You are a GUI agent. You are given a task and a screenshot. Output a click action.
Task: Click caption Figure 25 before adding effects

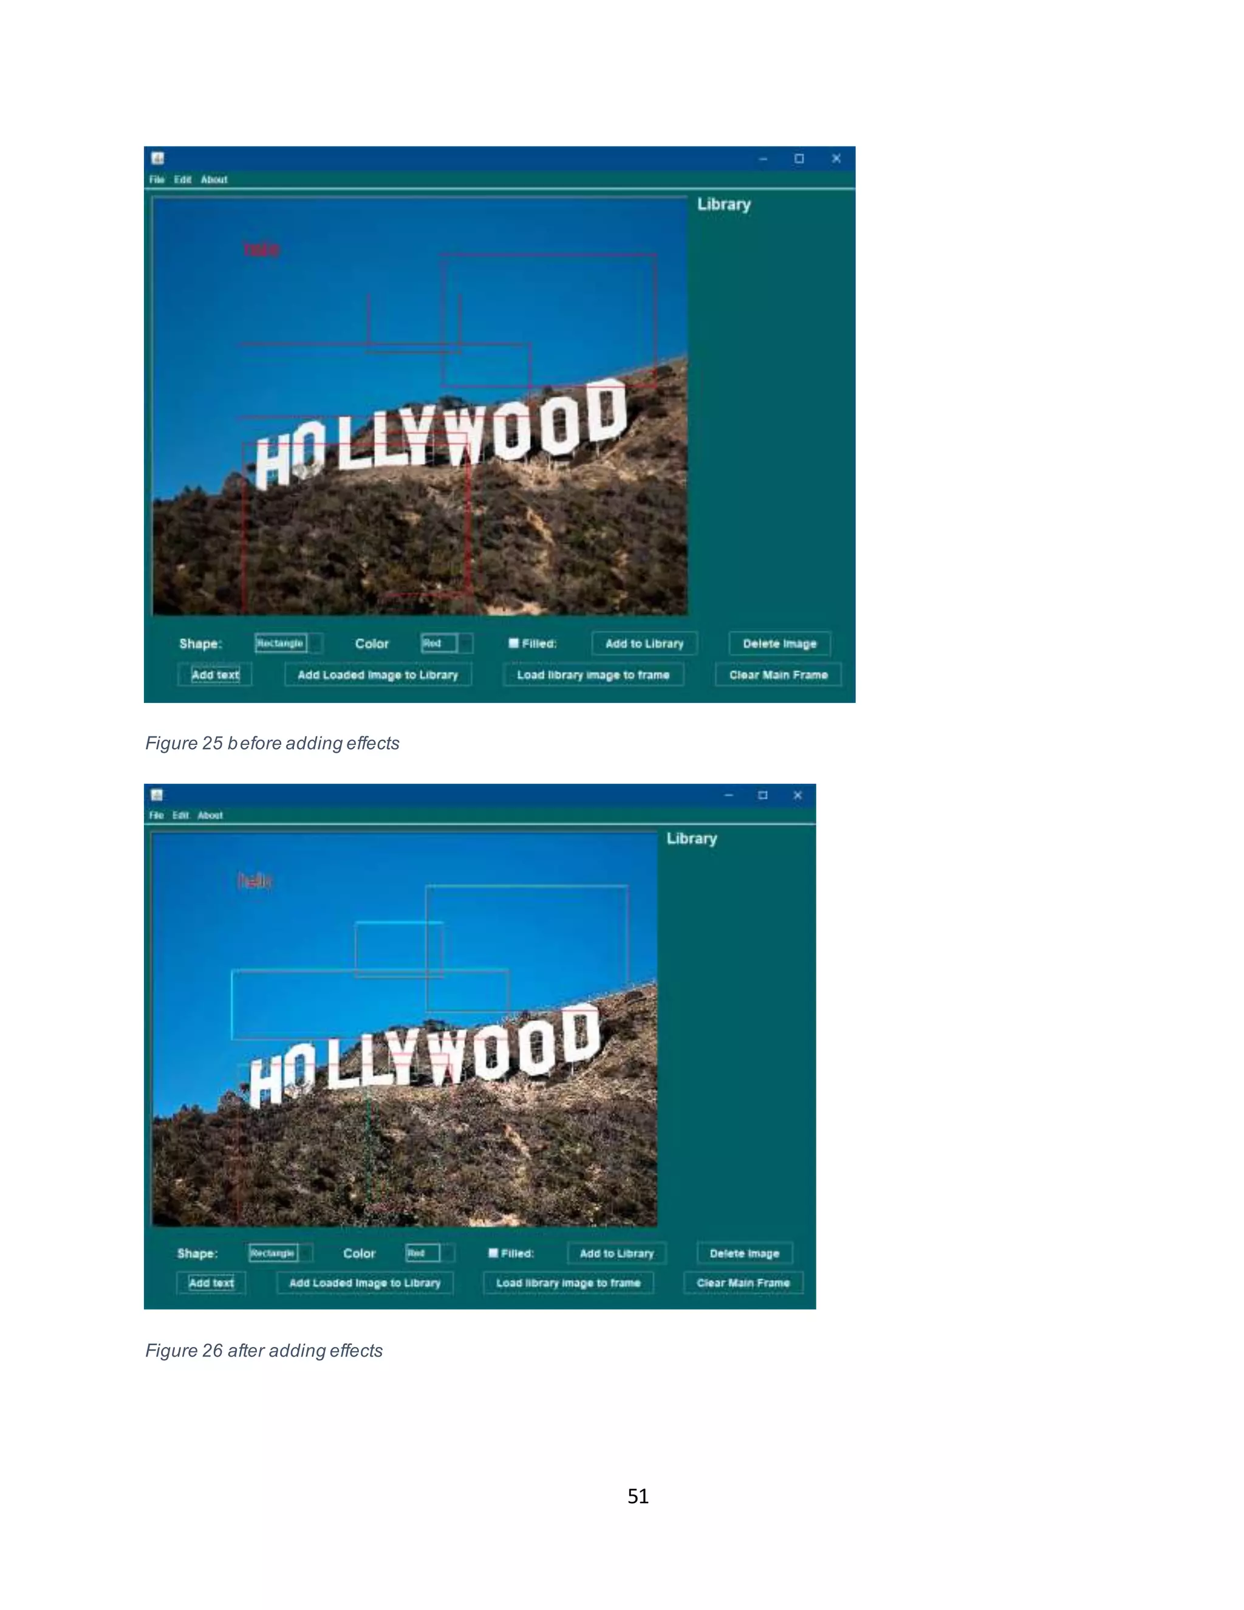coord(272,743)
